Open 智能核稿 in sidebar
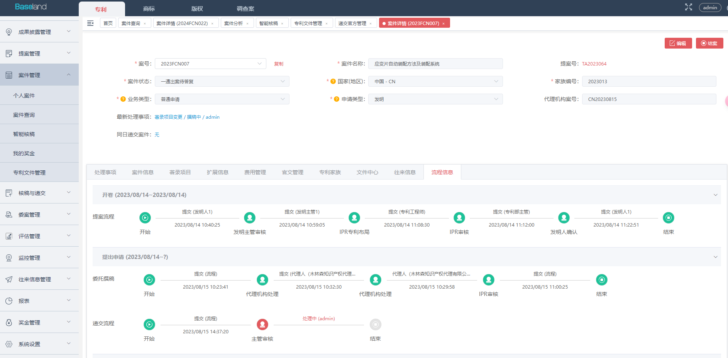The width and height of the screenshot is (728, 358). click(x=39, y=134)
